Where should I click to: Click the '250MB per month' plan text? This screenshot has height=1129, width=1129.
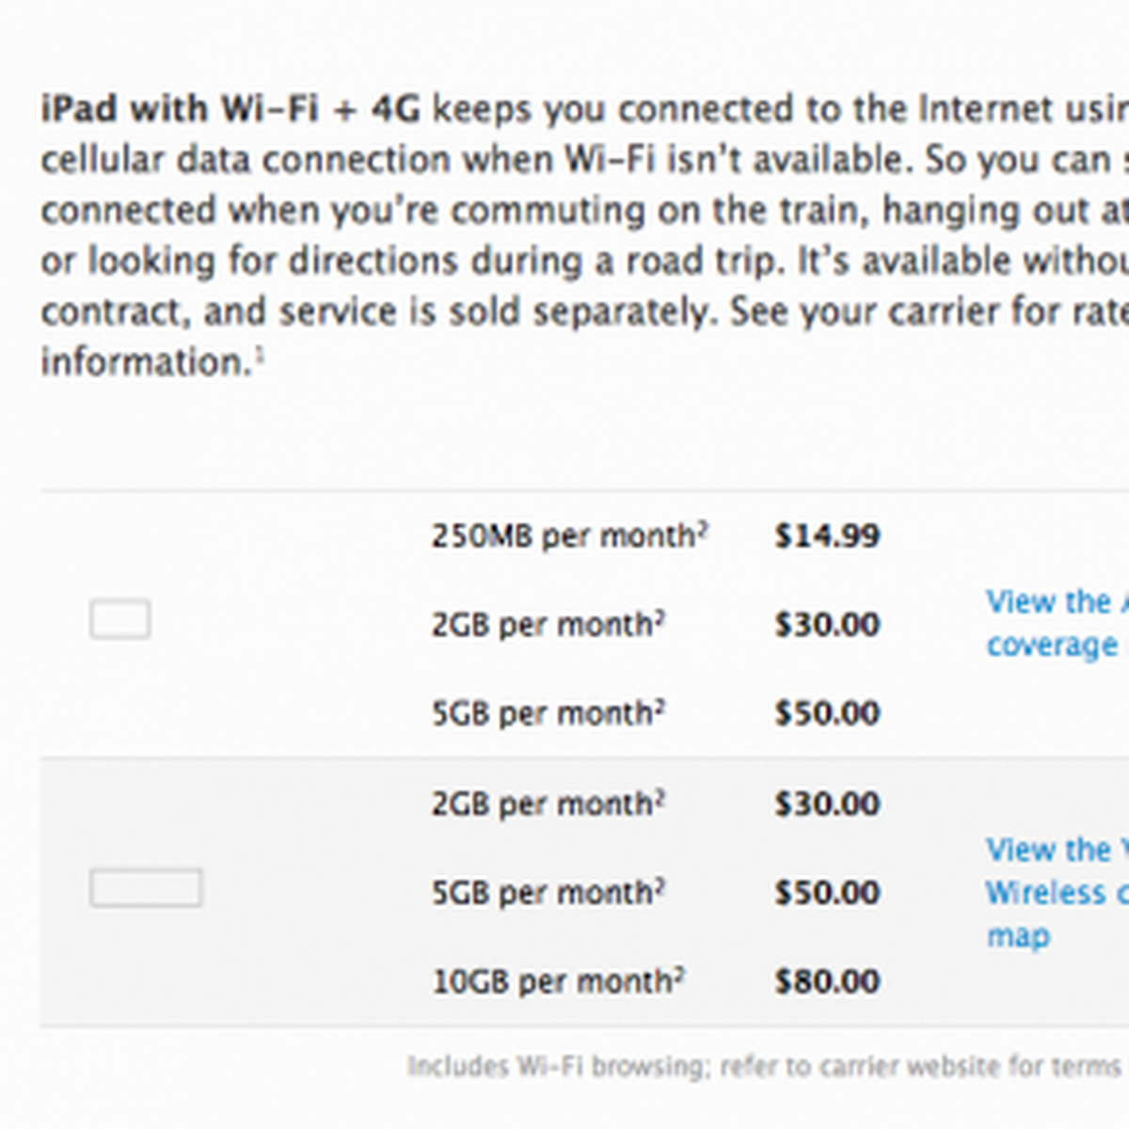pyautogui.click(x=562, y=536)
